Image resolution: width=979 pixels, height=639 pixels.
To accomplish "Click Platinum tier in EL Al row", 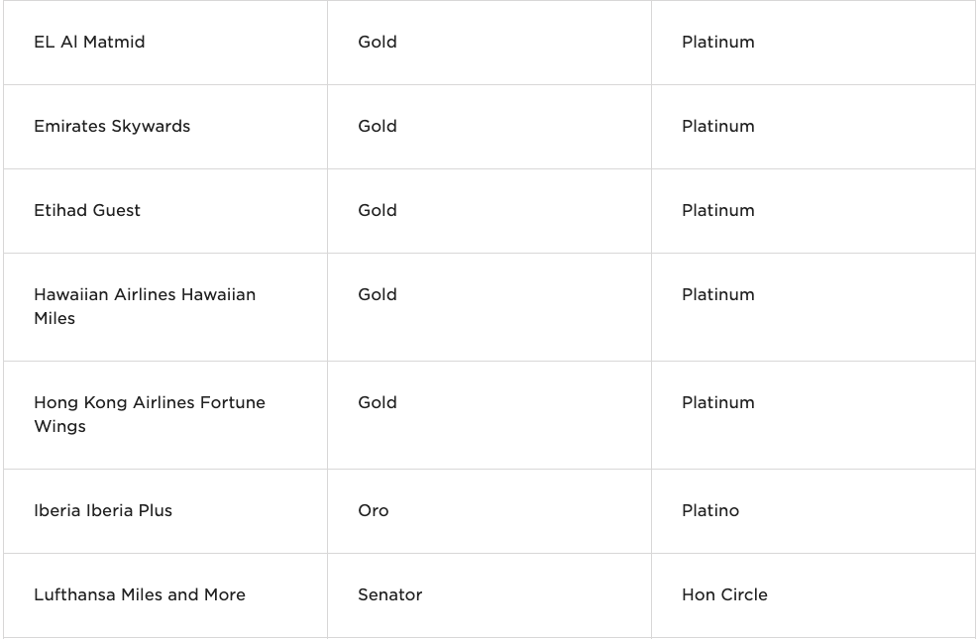I will [x=718, y=42].
